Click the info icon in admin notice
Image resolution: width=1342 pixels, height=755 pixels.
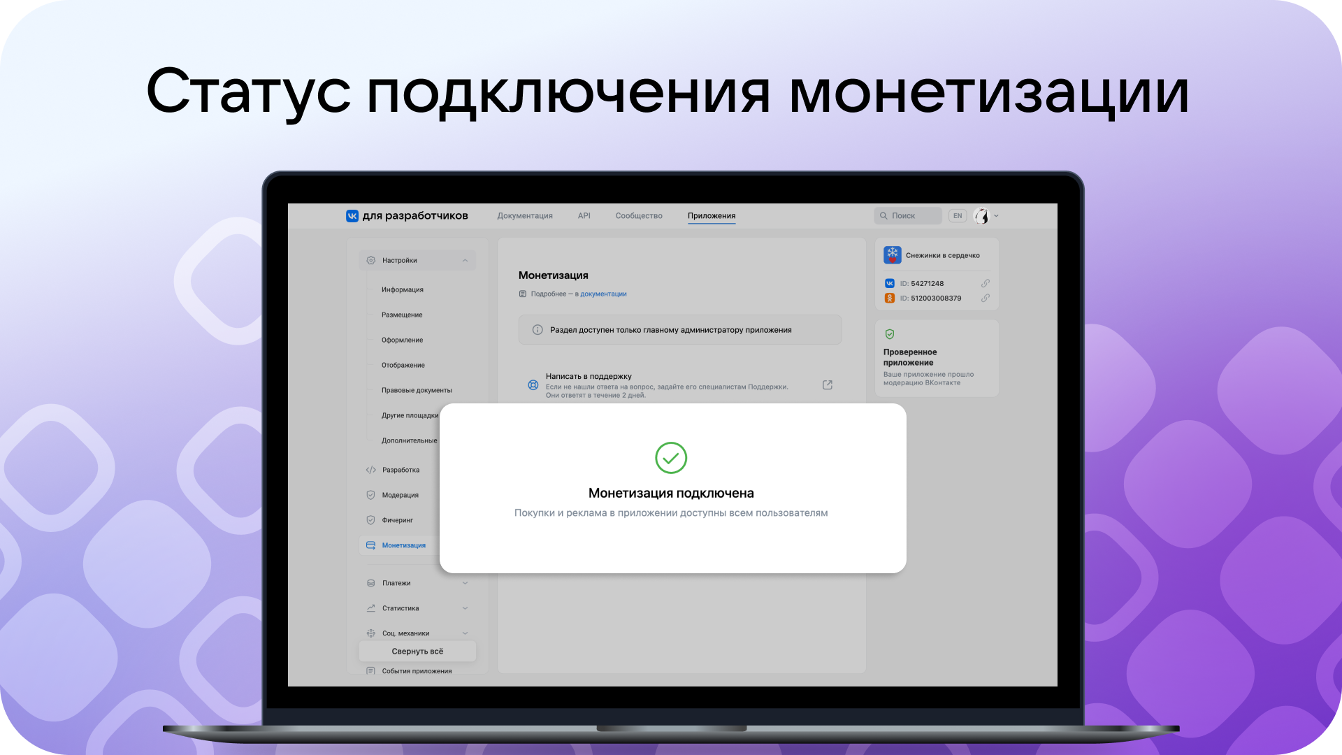pos(537,330)
